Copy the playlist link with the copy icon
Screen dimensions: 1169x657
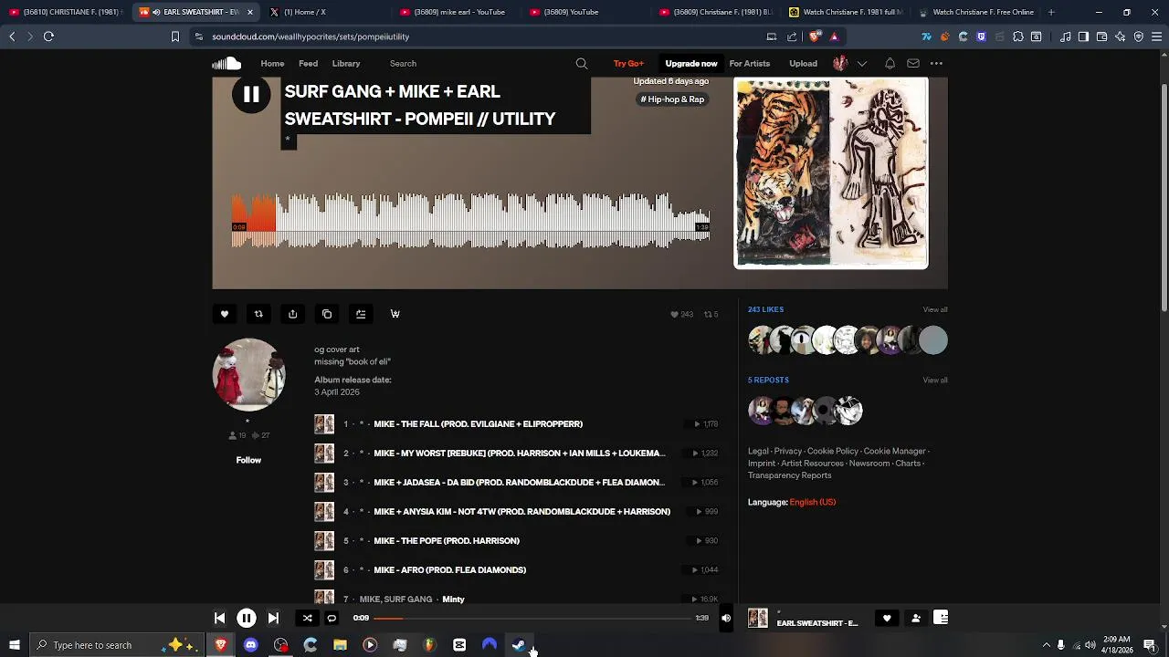pyautogui.click(x=327, y=314)
